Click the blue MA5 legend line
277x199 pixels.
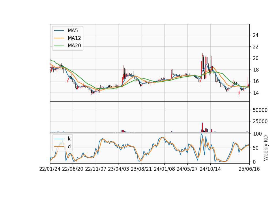coord(59,31)
